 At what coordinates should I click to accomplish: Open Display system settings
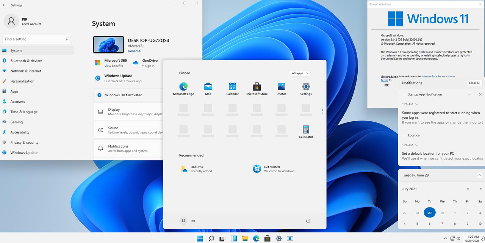129,111
